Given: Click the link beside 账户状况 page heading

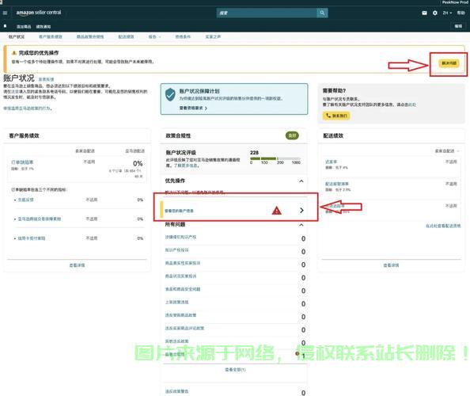Looking at the screenshot, I should [x=46, y=79].
